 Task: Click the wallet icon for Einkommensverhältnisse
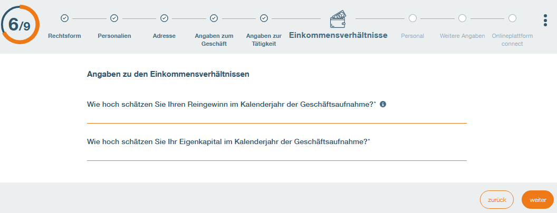point(338,18)
